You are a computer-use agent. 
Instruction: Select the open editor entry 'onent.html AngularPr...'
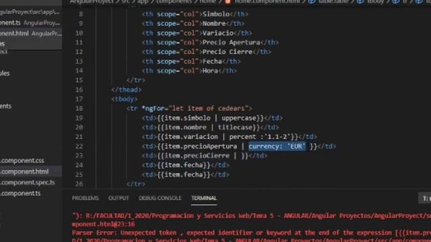tap(31, 34)
